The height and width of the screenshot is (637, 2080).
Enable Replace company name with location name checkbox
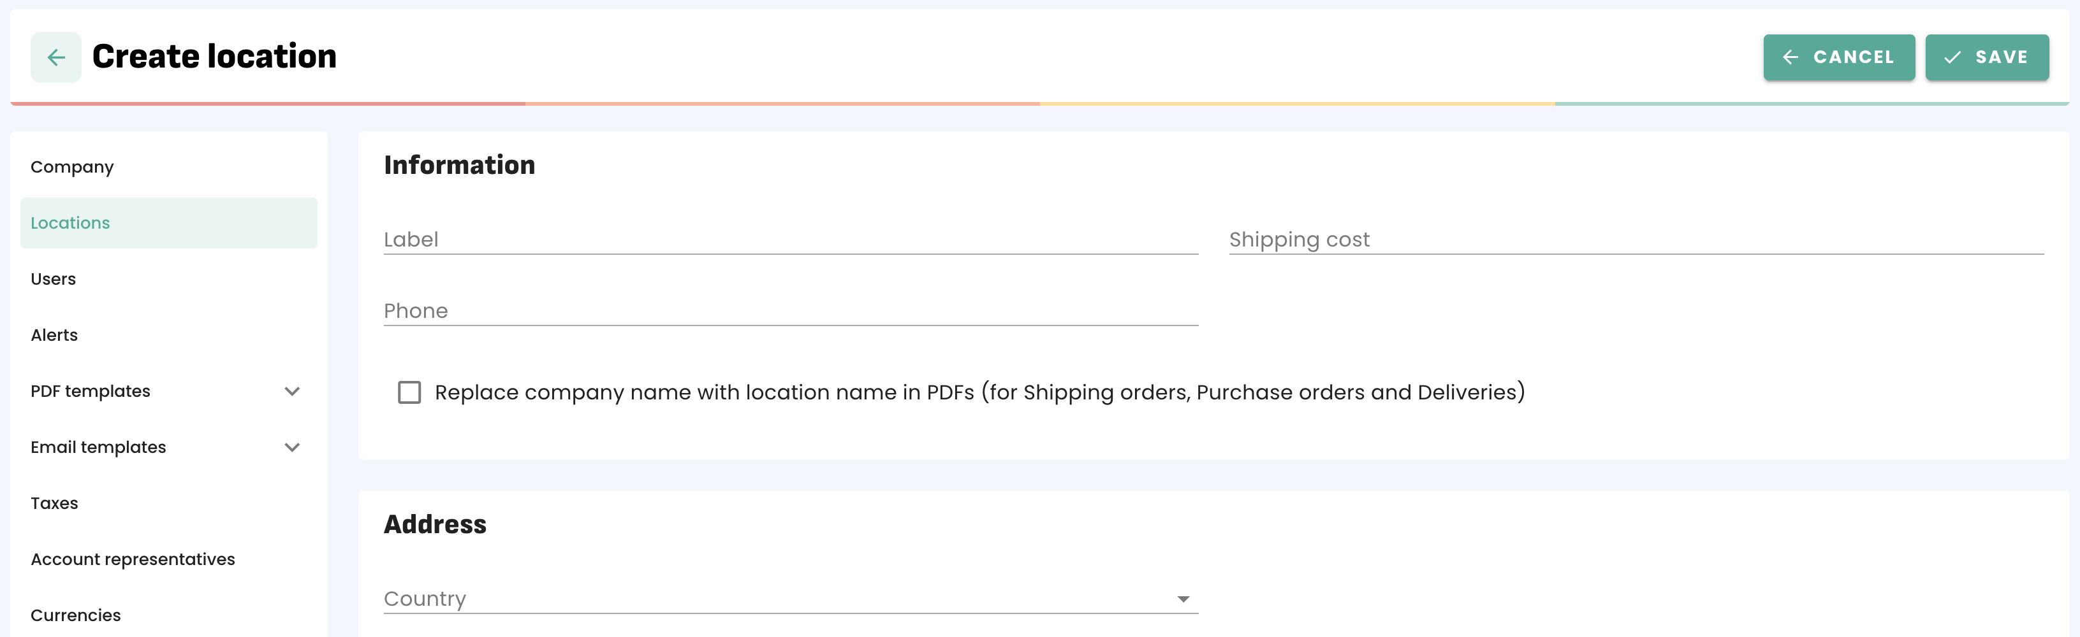[x=409, y=392]
